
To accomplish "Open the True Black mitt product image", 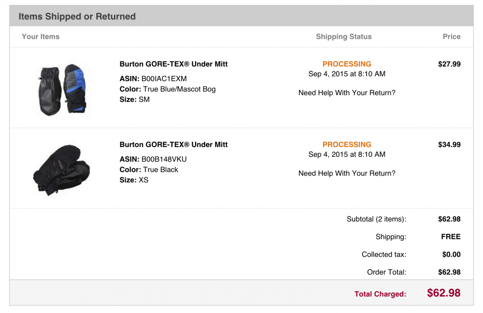I will pos(62,170).
